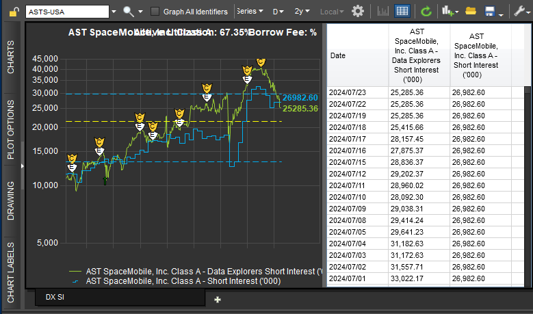The image size is (533, 314).
Task: Select the DX SI bottom tab
Action: tap(120, 297)
